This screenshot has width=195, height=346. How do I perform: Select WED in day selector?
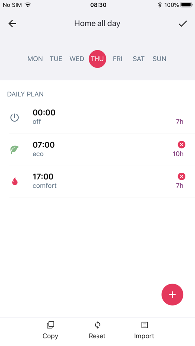(77, 59)
